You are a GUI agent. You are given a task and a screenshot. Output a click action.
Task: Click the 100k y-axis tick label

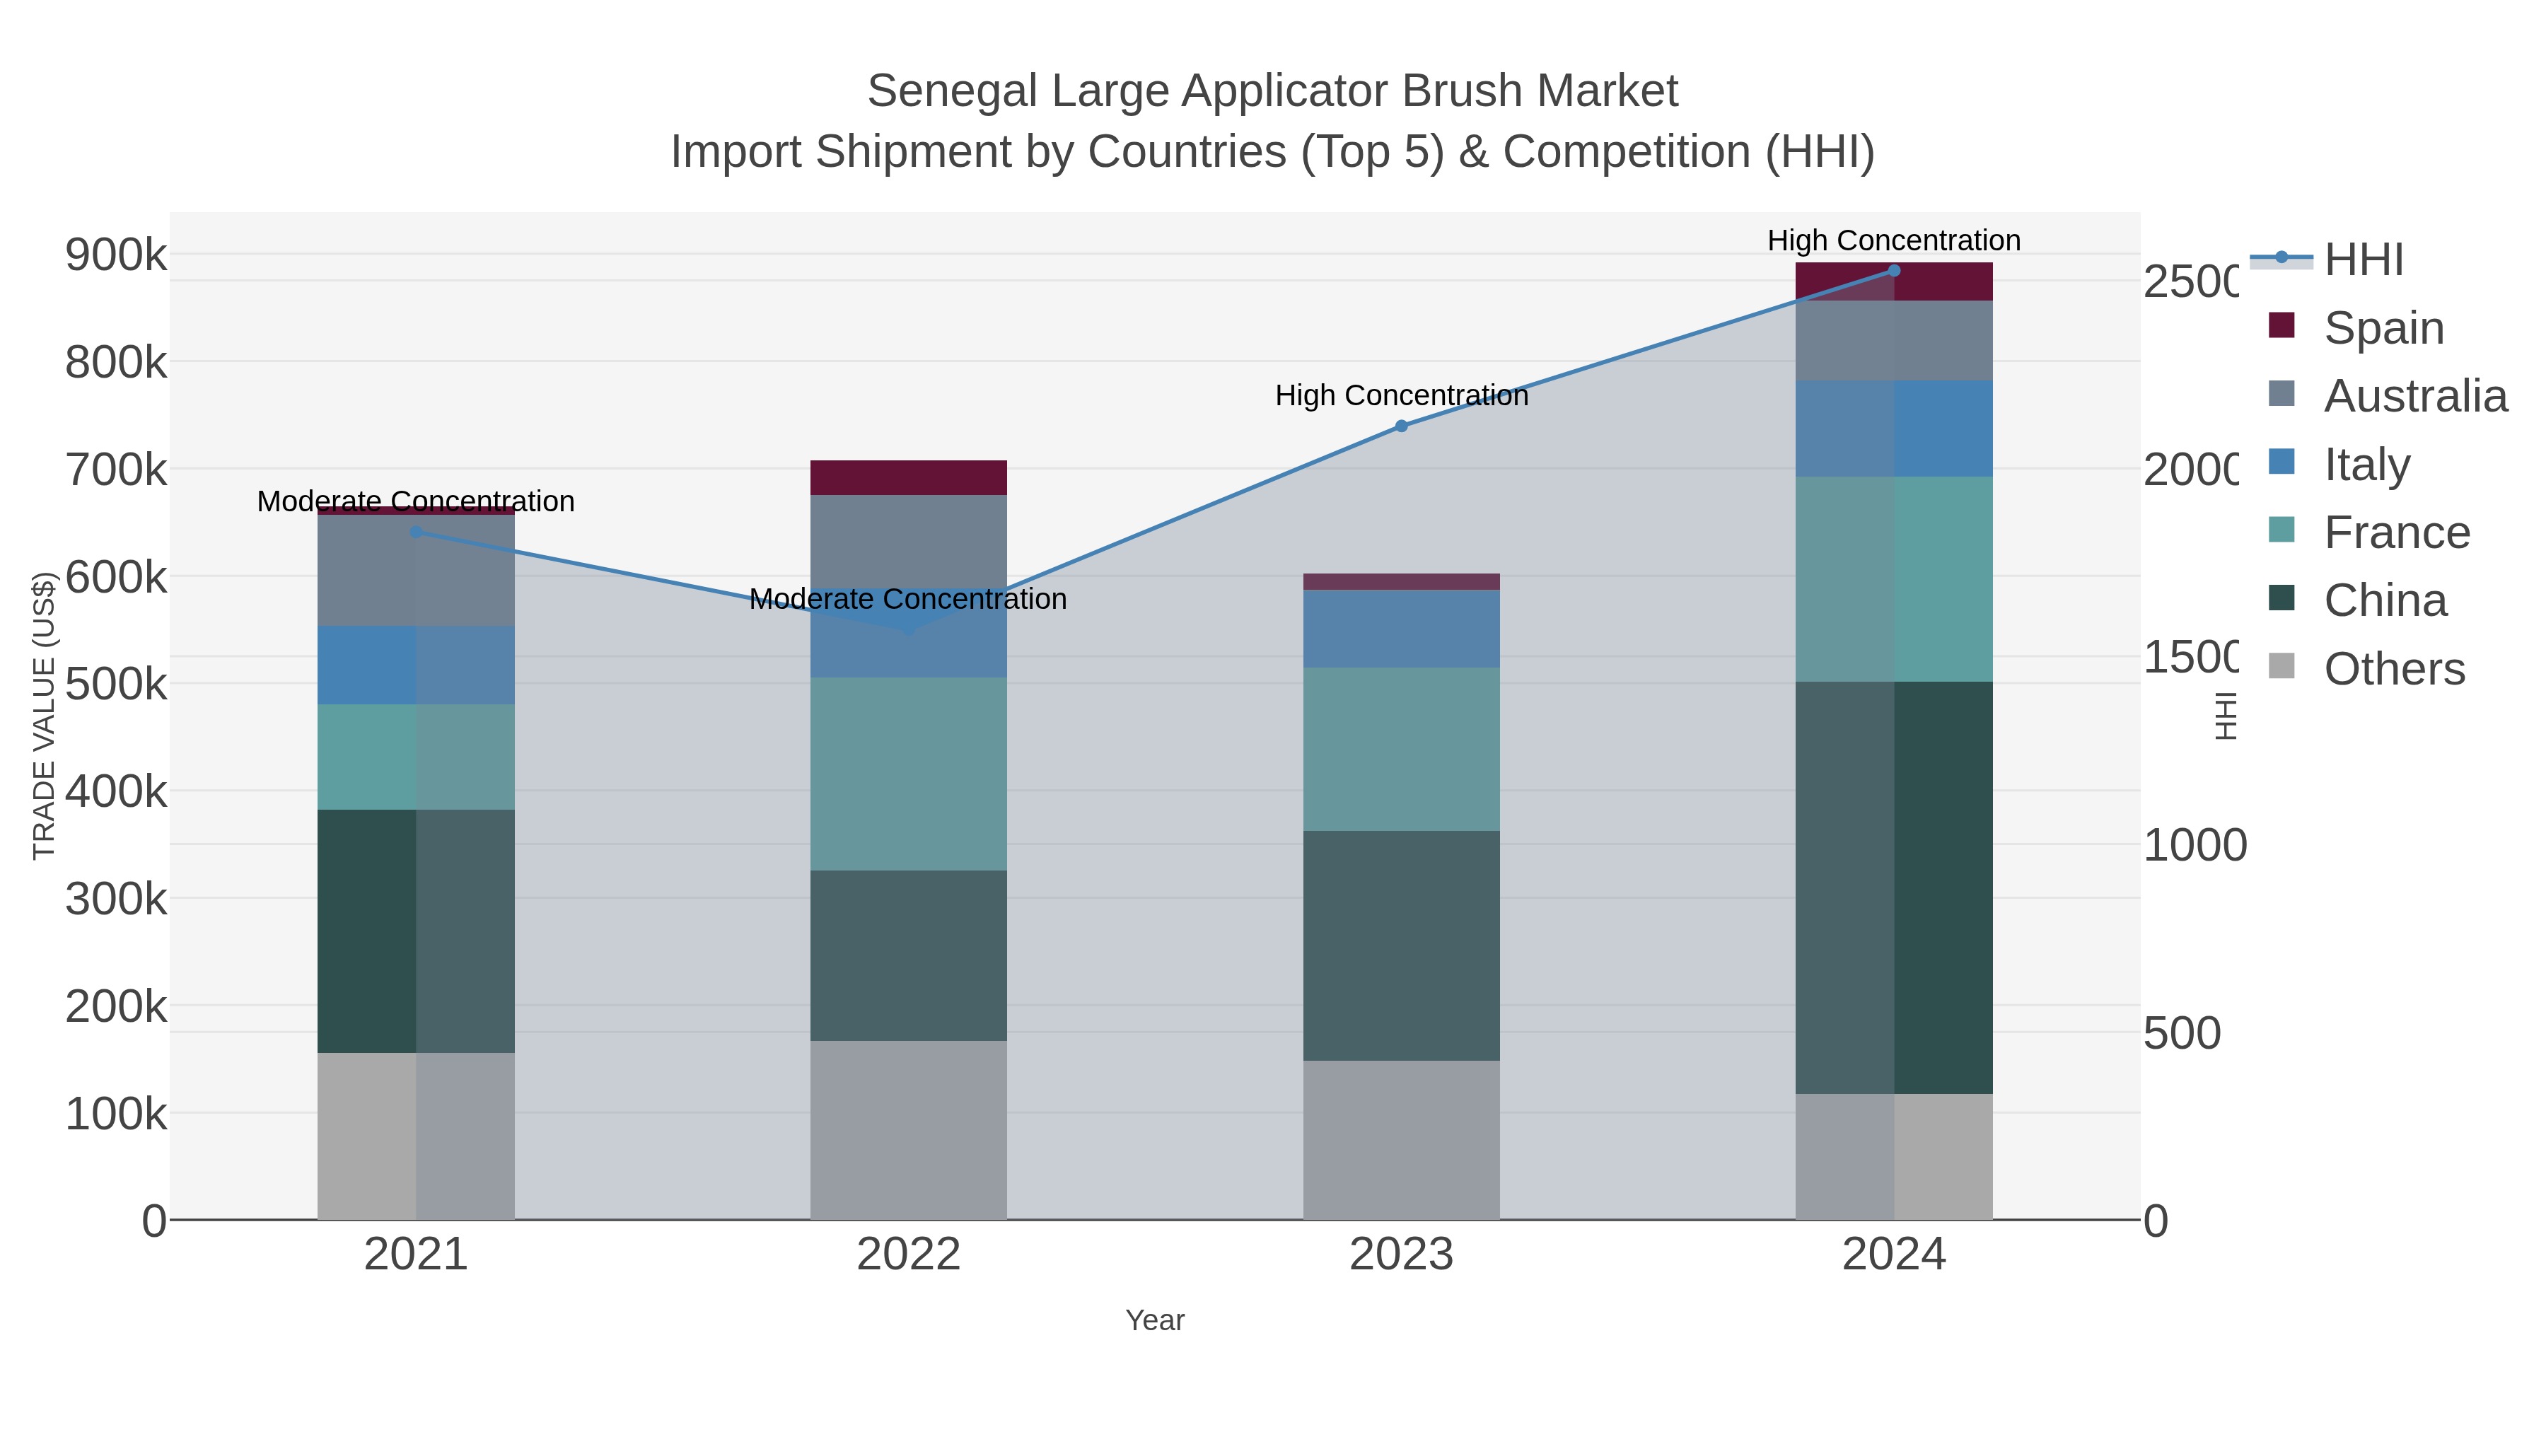point(116,1114)
